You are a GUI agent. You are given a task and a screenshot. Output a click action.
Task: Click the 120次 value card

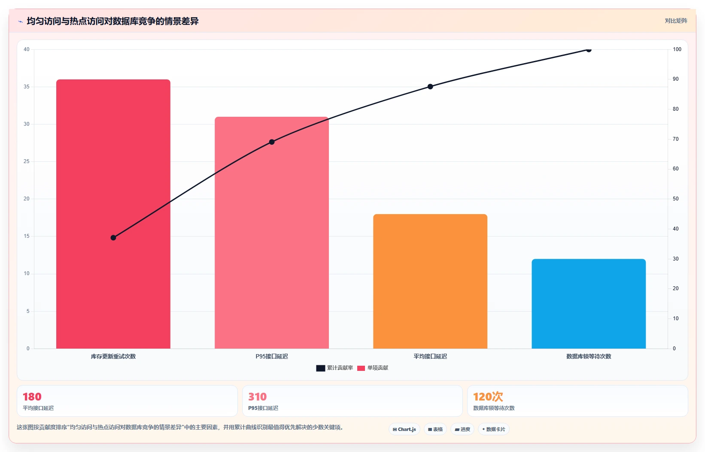(x=577, y=401)
